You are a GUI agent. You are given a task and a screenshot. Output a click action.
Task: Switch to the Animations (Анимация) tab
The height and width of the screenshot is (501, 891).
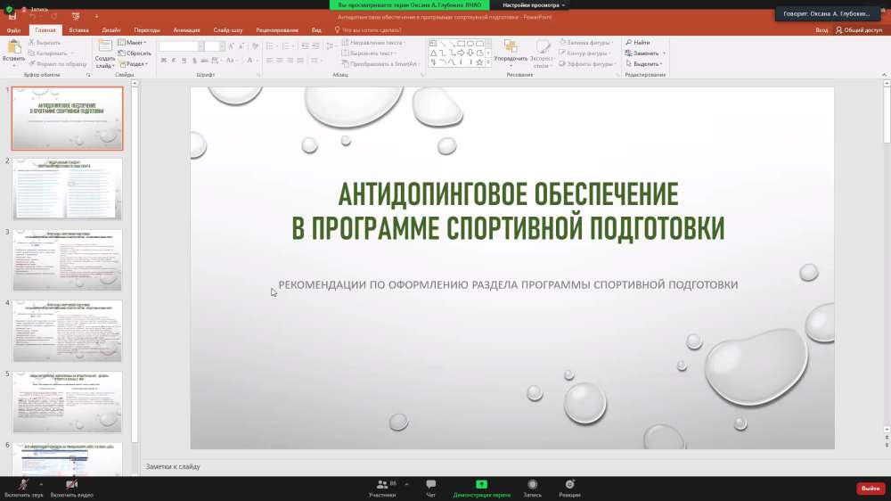[186, 30]
